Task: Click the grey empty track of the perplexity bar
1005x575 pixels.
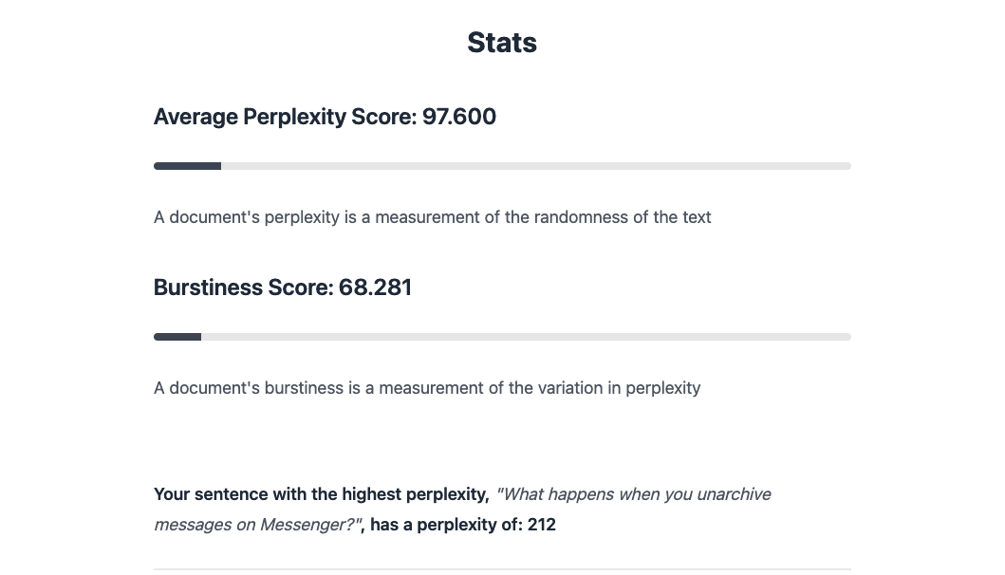Action: pos(535,166)
